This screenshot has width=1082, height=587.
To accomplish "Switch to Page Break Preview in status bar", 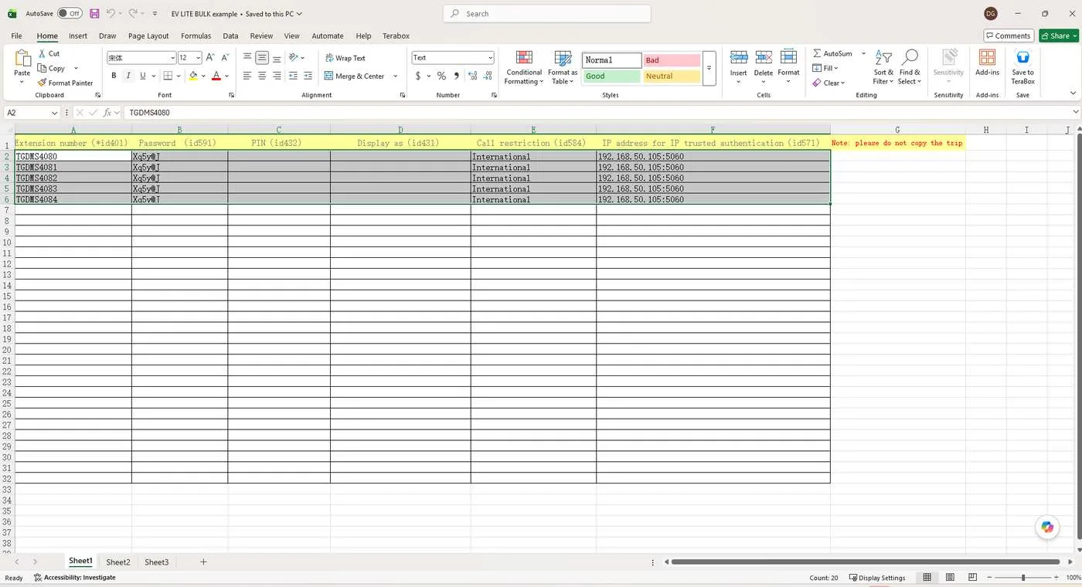I will (x=971, y=578).
